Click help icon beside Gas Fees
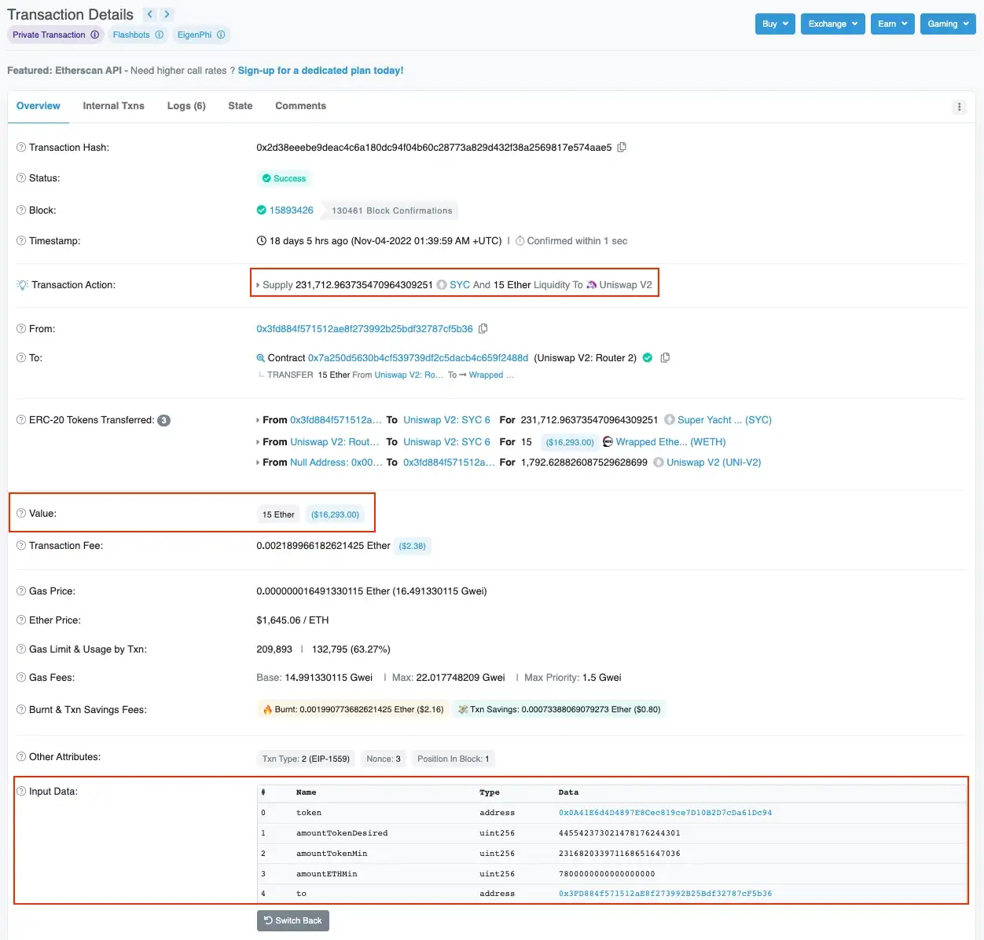Viewport: 984px width, 940px height. (x=21, y=677)
